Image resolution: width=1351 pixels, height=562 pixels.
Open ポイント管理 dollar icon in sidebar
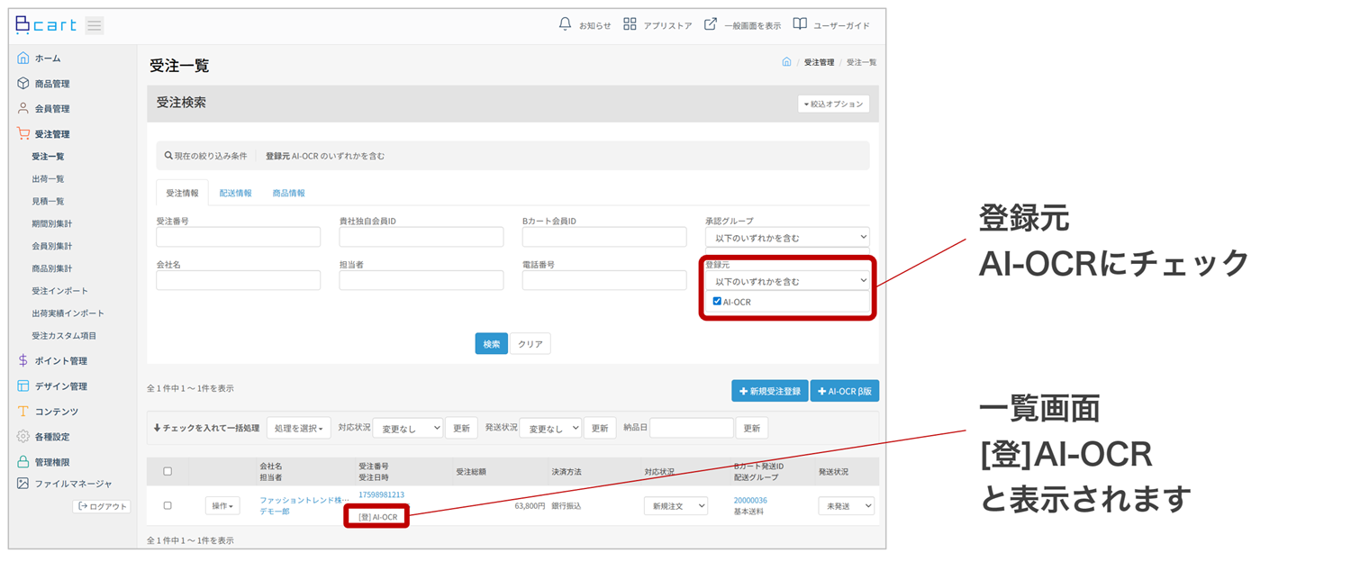23,360
